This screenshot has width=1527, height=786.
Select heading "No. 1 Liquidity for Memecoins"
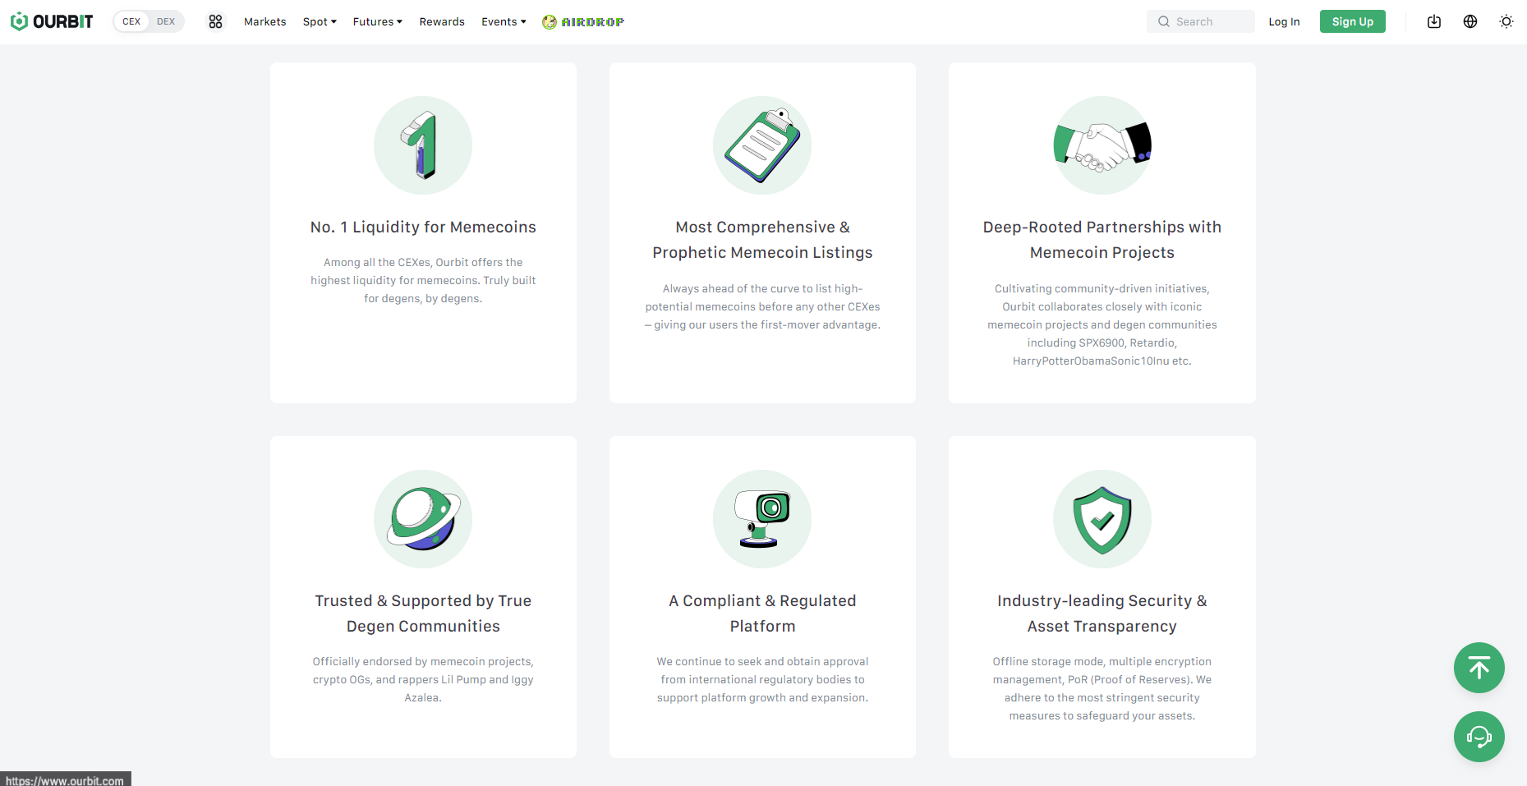click(x=423, y=228)
